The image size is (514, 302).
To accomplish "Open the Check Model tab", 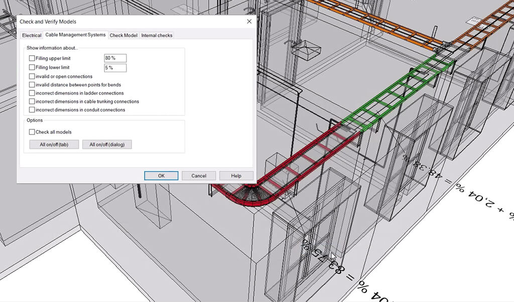I will (x=123, y=36).
